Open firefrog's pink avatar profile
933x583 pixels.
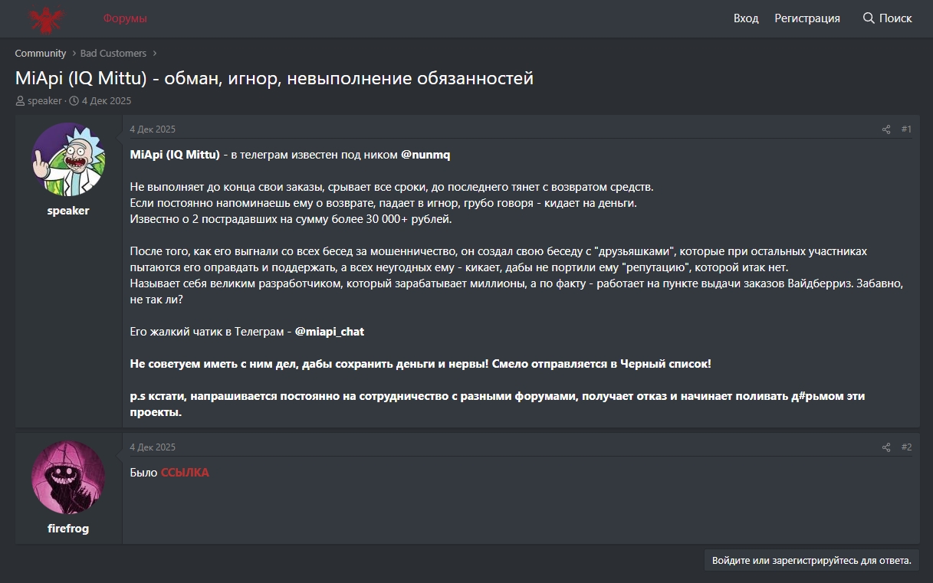click(x=68, y=477)
